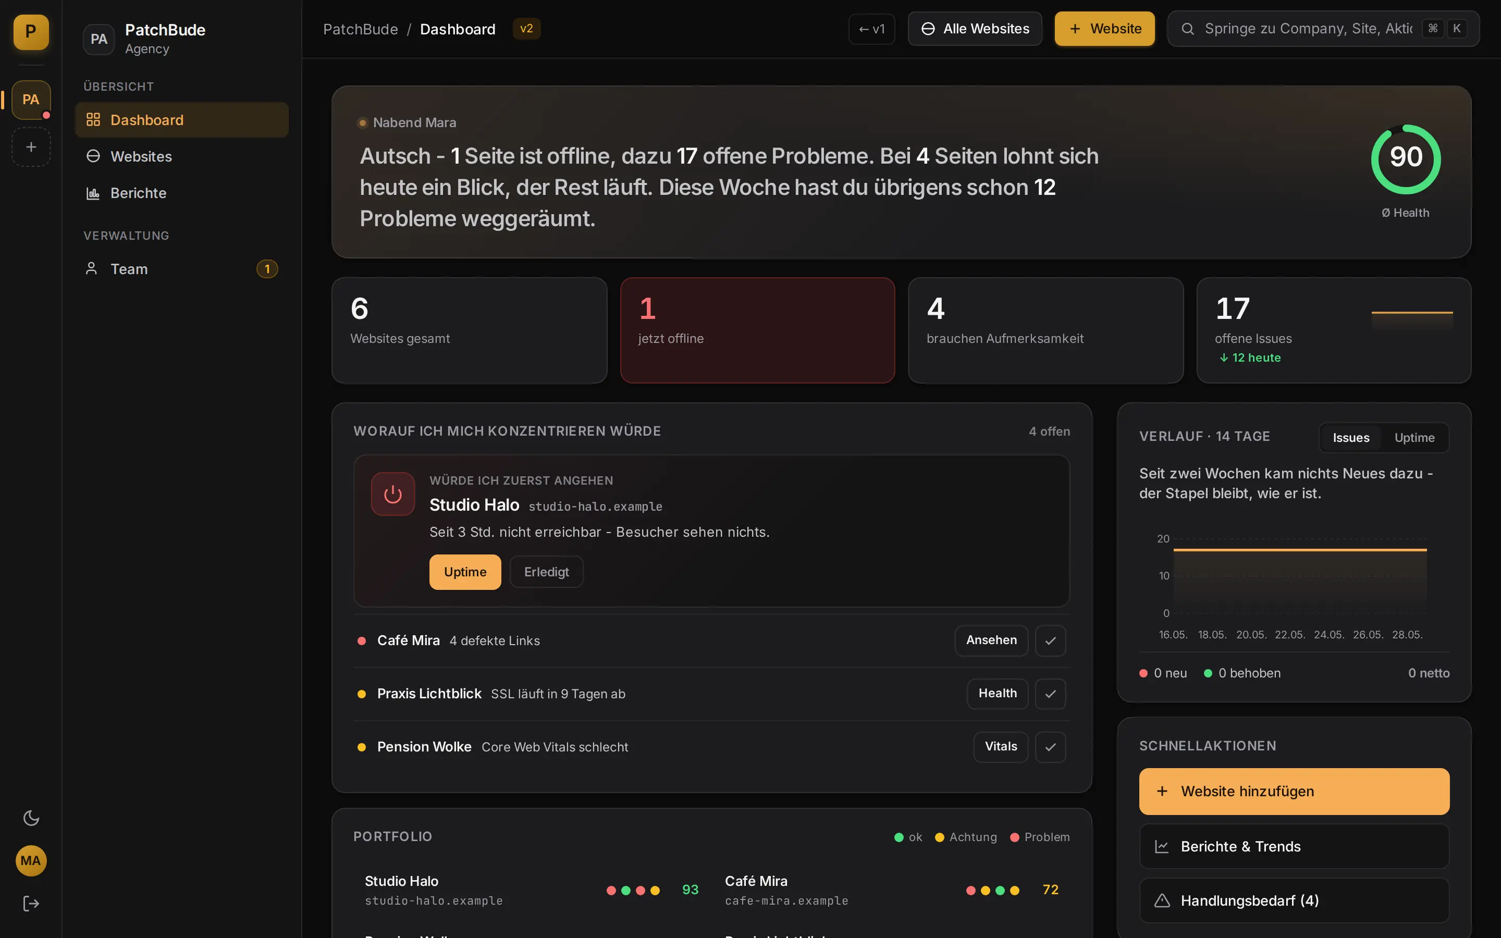This screenshot has height=938, width=1501.
Task: Switch back to v1
Action: coord(871,29)
